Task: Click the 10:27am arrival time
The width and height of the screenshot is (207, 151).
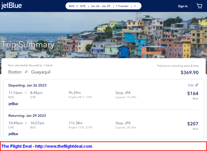Action: (37, 123)
